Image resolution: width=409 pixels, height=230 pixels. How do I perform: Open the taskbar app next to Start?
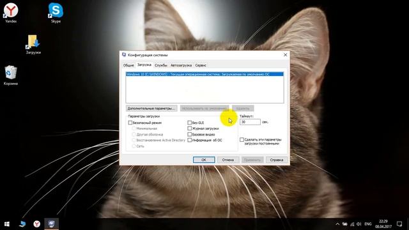(22, 224)
